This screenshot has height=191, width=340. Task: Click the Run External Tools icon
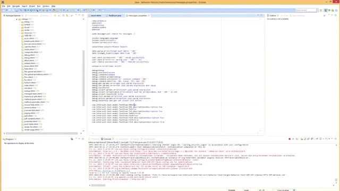click(x=37, y=10)
